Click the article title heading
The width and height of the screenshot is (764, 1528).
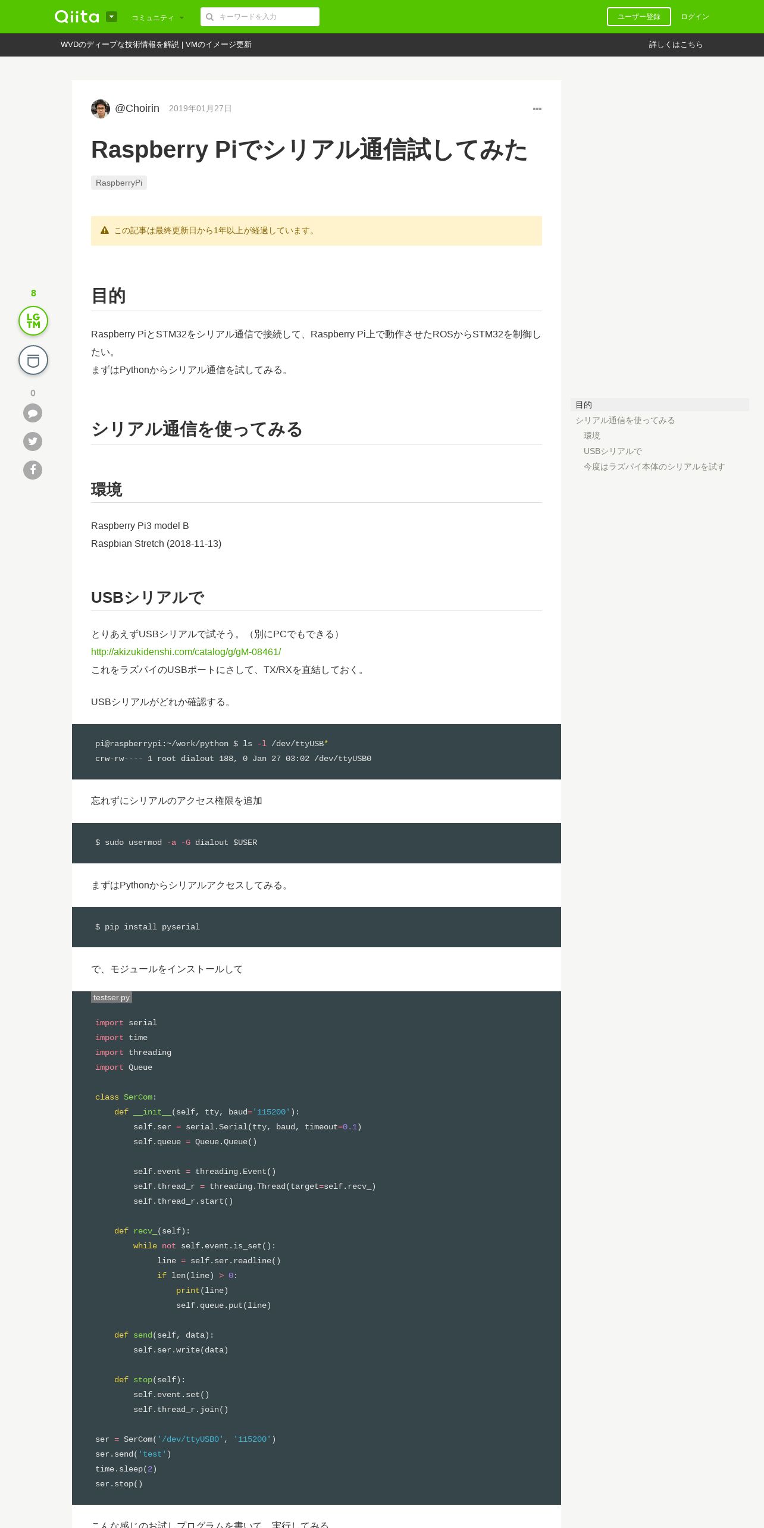coord(309,150)
